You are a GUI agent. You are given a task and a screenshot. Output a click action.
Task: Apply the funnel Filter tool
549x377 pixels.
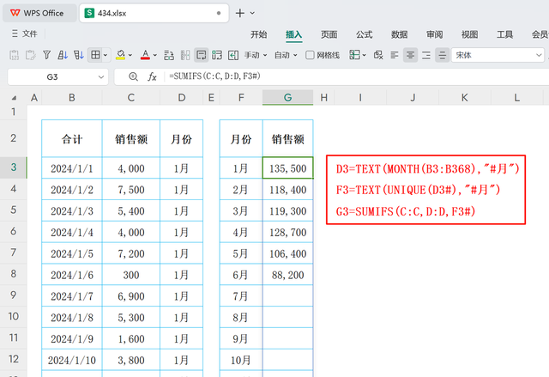(x=46, y=55)
